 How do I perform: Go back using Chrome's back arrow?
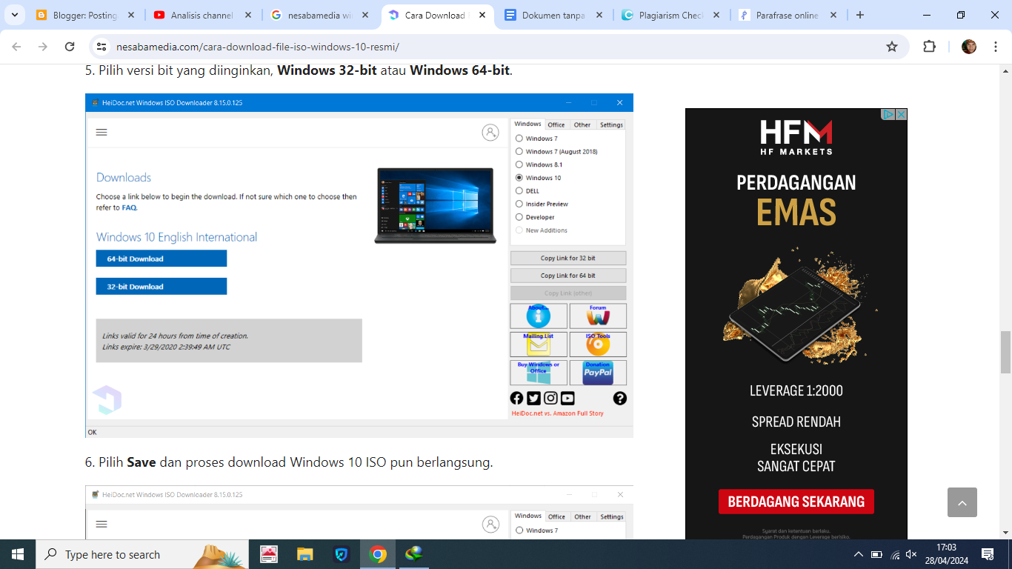tap(16, 47)
